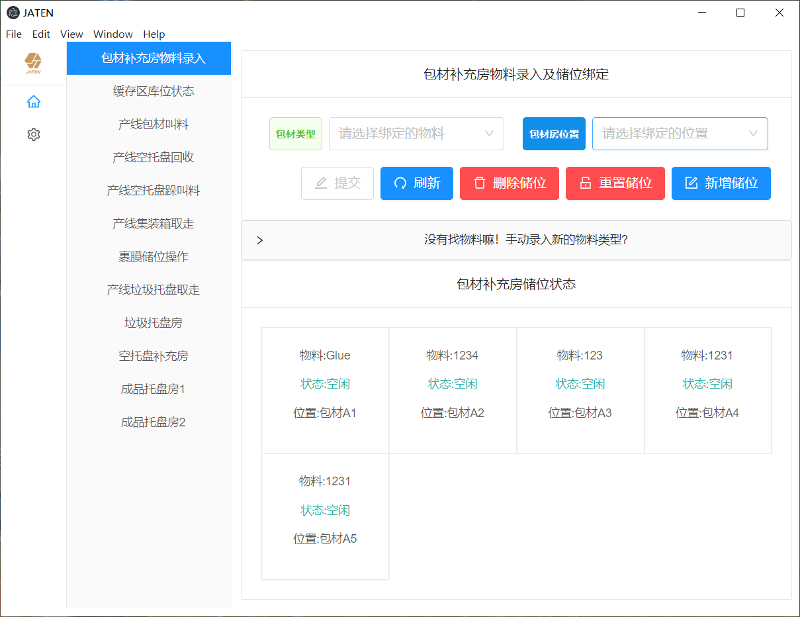Viewport: 800px width, 617px height.
Task: Maximize the JATEN window
Action: 740,13
